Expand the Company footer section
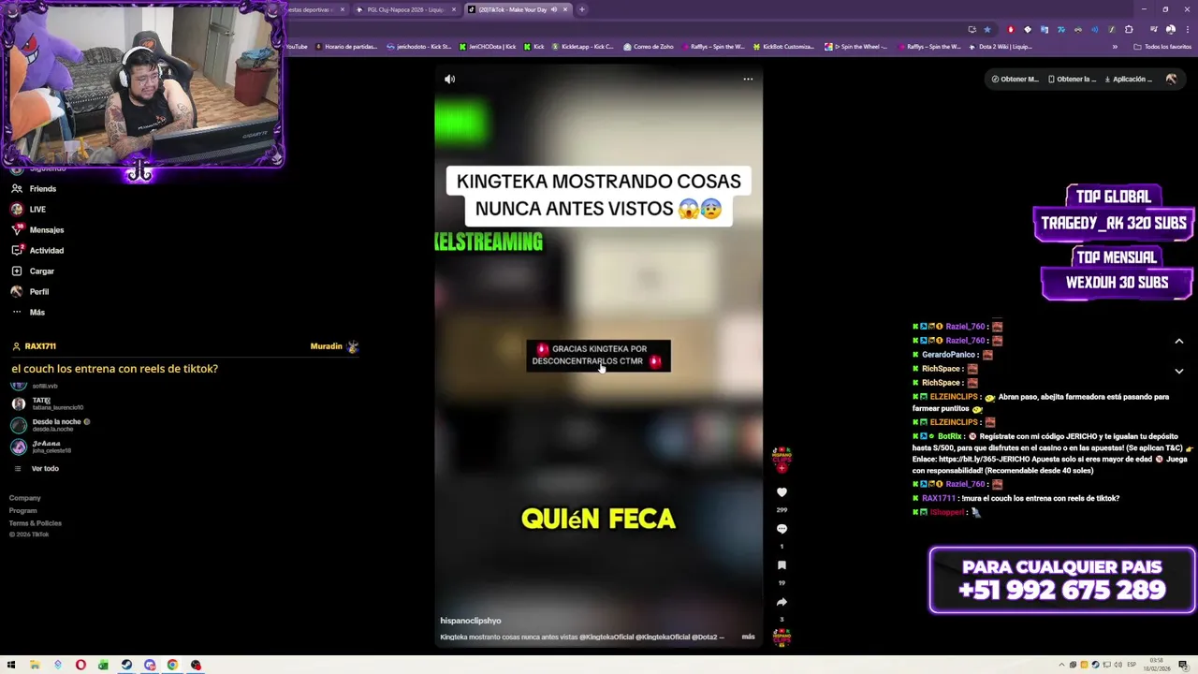 click(x=25, y=498)
